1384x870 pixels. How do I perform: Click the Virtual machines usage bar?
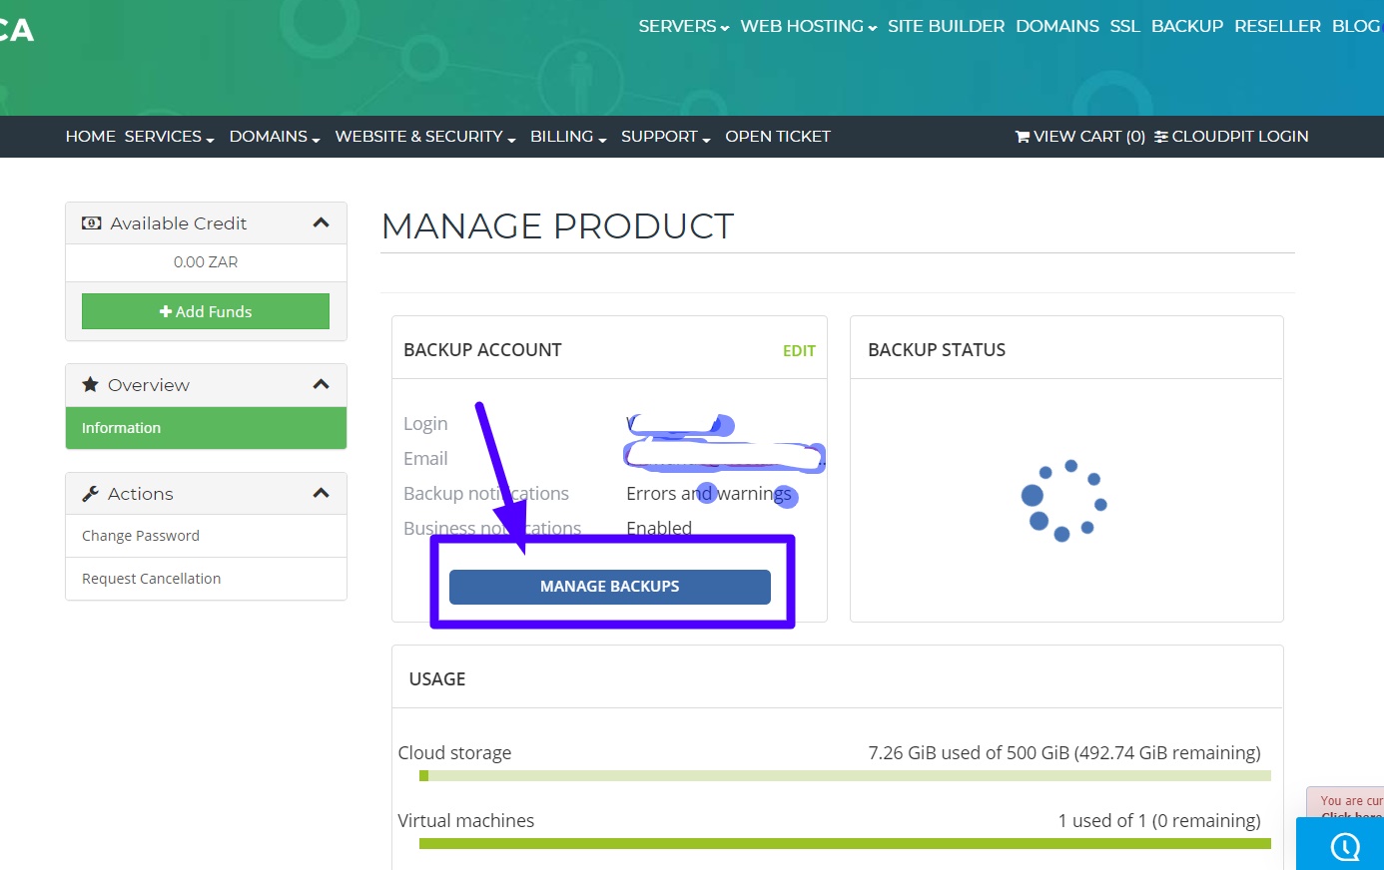tap(845, 843)
